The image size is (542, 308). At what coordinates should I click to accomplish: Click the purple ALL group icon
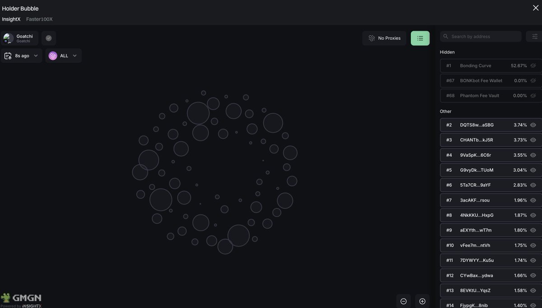pos(53,56)
